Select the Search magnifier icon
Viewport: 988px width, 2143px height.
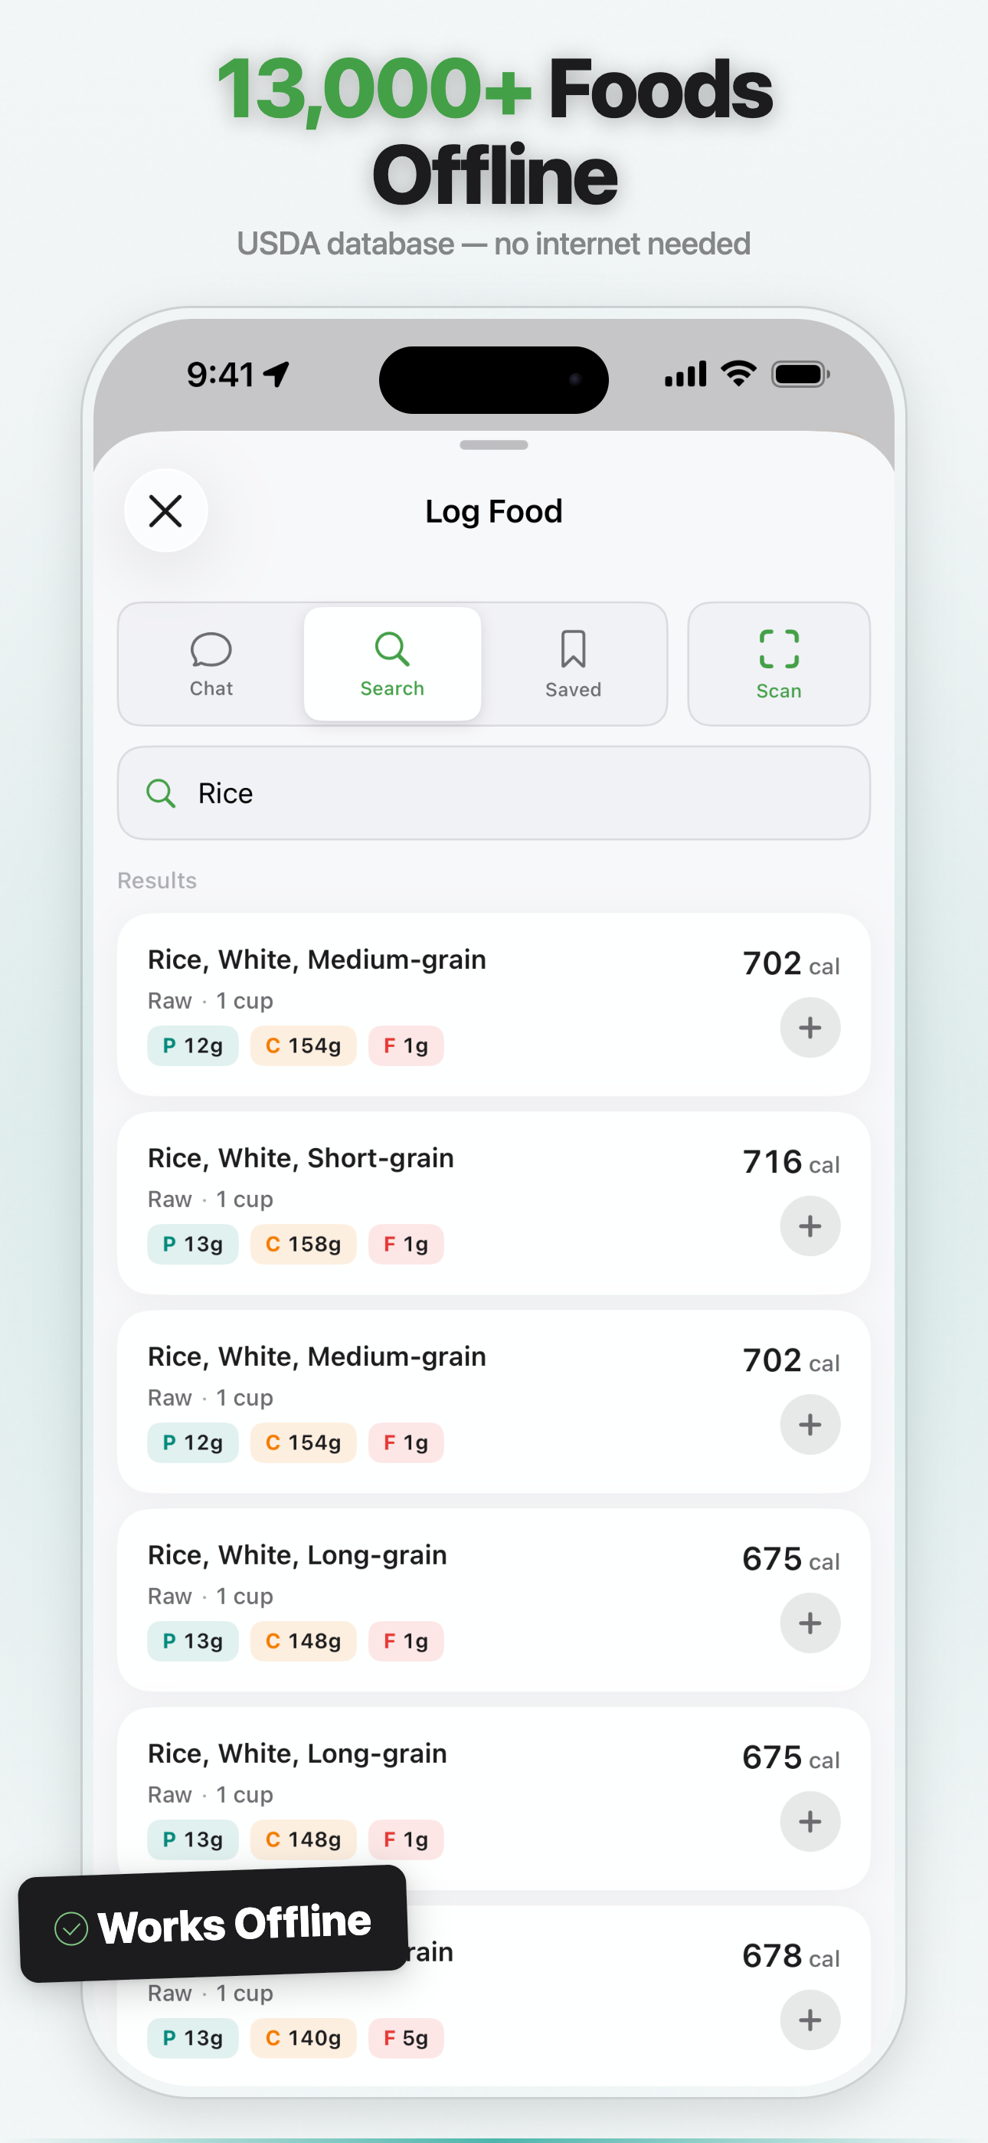point(391,650)
